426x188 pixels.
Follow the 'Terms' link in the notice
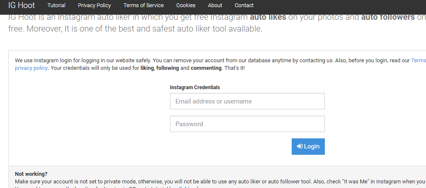click(x=418, y=61)
